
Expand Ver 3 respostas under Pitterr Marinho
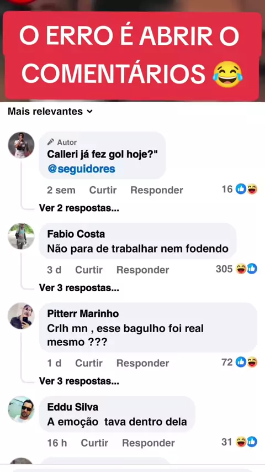pos(79,381)
